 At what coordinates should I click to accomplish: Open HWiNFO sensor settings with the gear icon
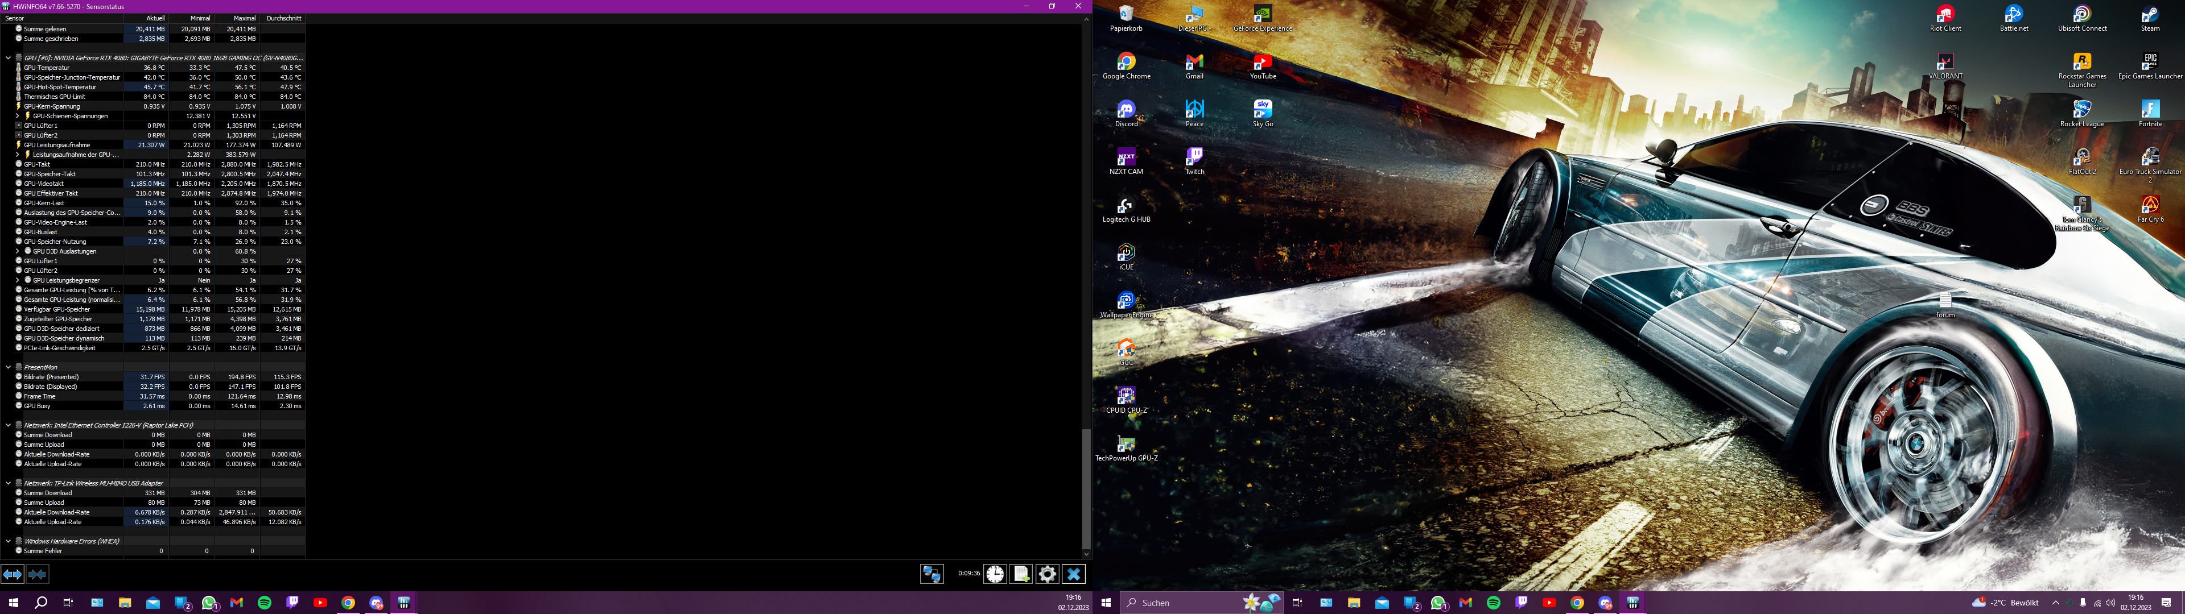[x=1048, y=574]
